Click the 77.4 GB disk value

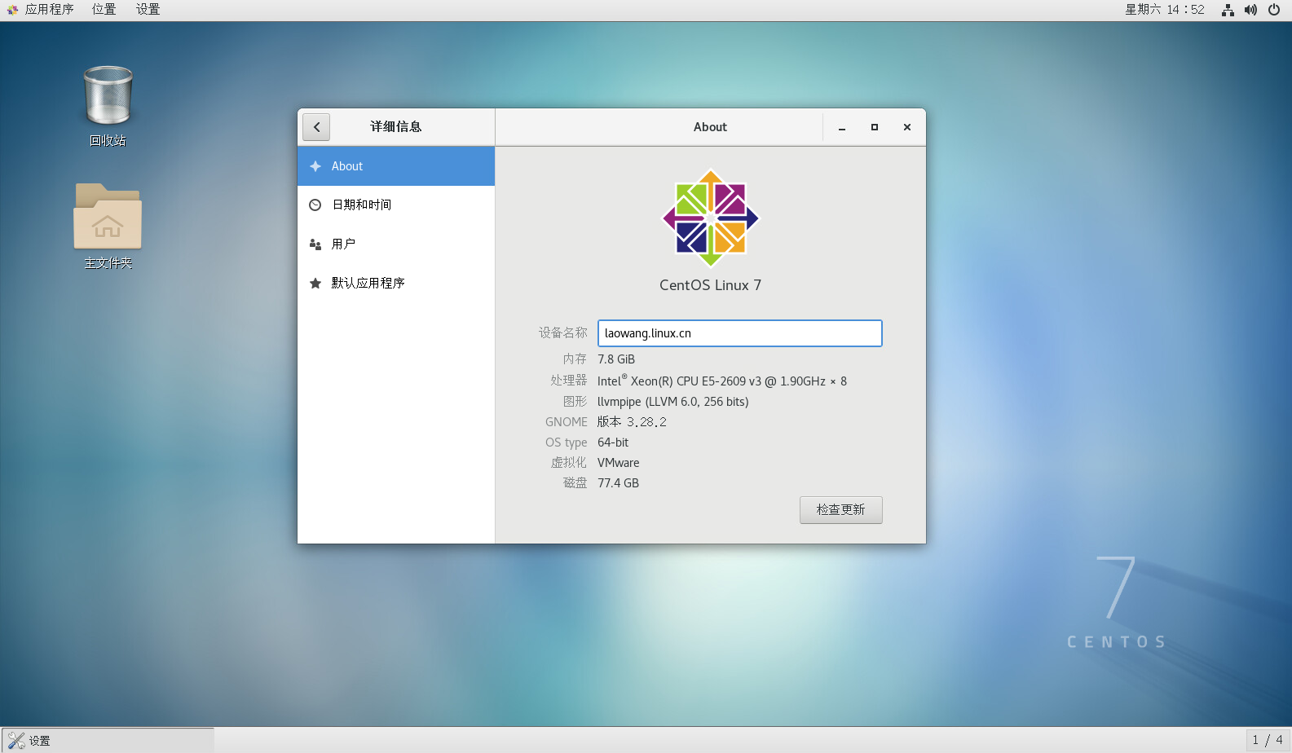[619, 483]
